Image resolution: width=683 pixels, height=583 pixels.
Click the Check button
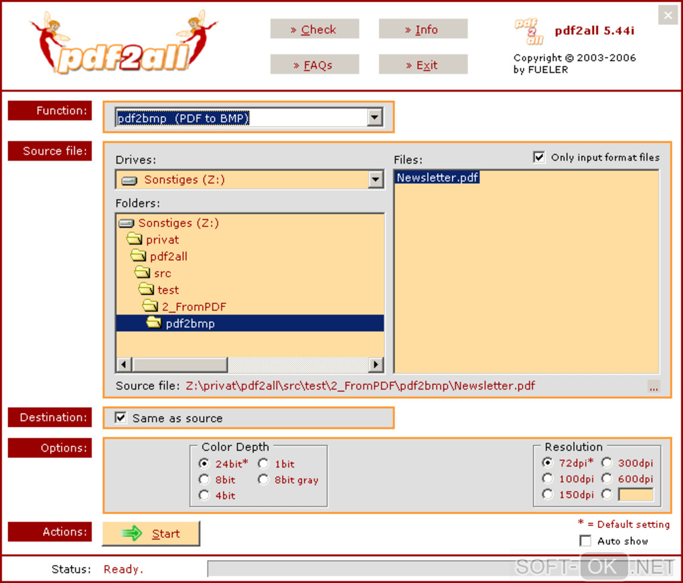pos(315,29)
